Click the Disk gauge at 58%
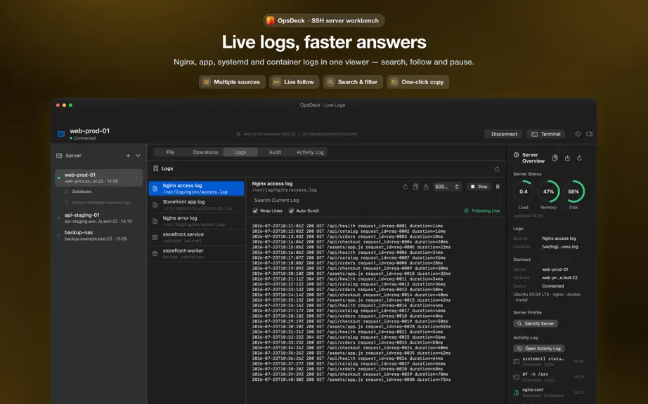 [574, 191]
